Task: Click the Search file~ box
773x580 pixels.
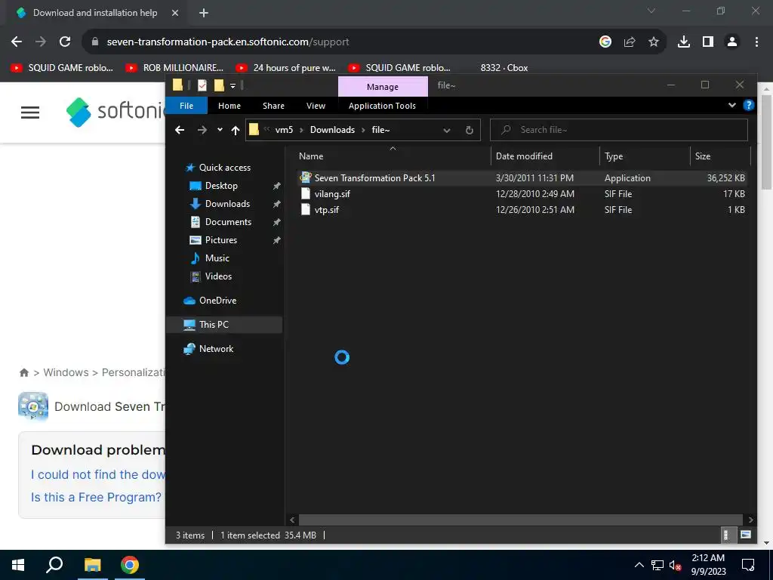Action: point(619,130)
